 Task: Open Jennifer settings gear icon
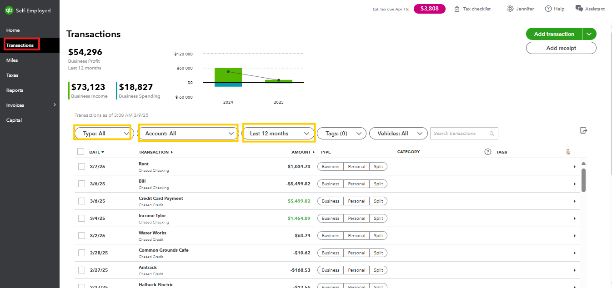pos(510,9)
